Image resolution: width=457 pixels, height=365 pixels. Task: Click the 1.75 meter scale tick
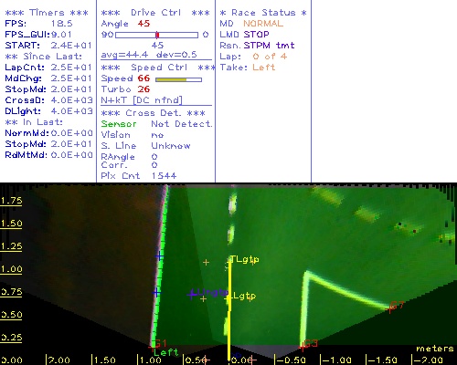[x=11, y=201]
